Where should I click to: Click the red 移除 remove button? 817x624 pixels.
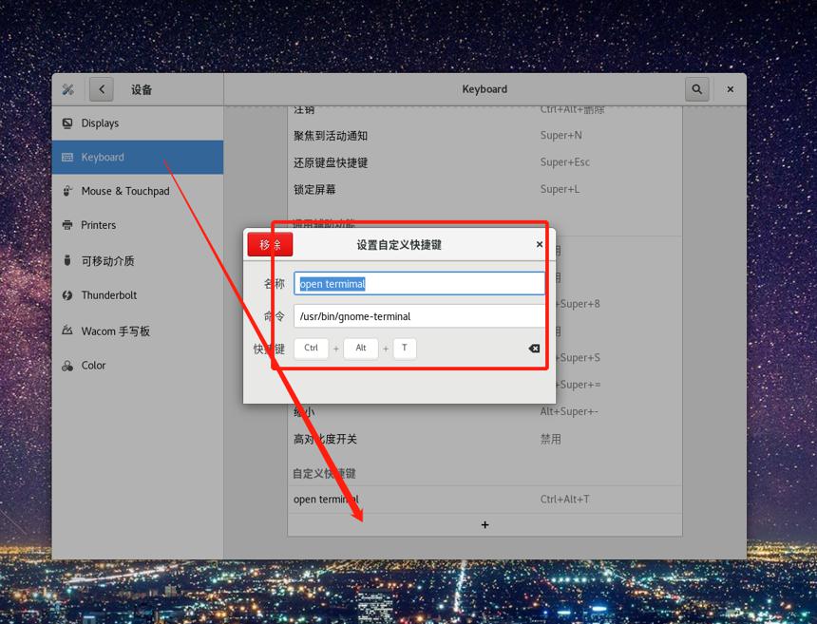(270, 244)
